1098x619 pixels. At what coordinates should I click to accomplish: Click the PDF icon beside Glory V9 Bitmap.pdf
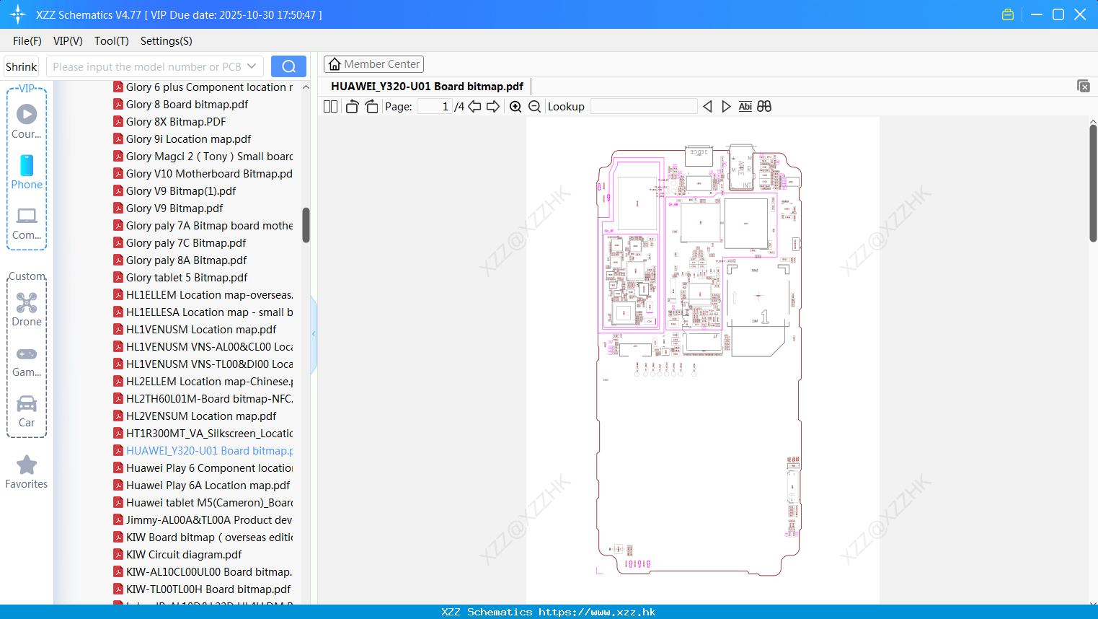118,208
